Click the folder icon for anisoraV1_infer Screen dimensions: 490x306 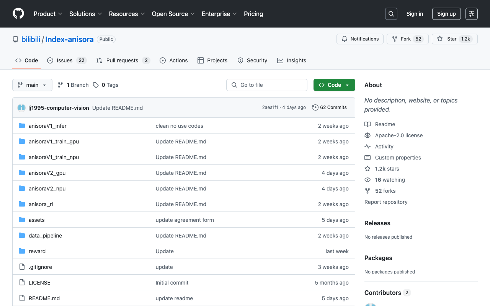click(22, 126)
